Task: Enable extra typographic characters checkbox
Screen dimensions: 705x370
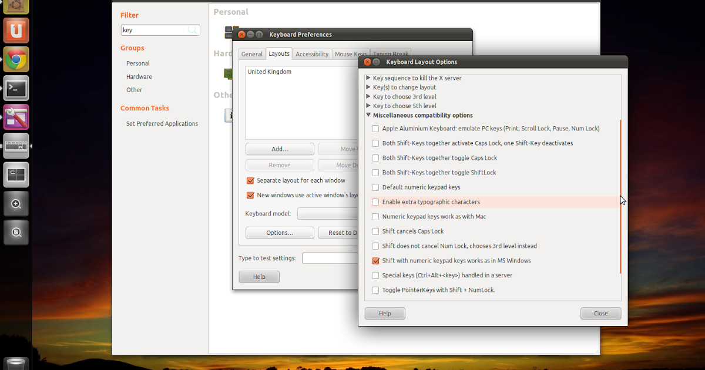Action: point(375,202)
